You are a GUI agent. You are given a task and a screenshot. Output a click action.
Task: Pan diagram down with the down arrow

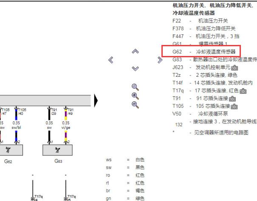tap(135, 68)
